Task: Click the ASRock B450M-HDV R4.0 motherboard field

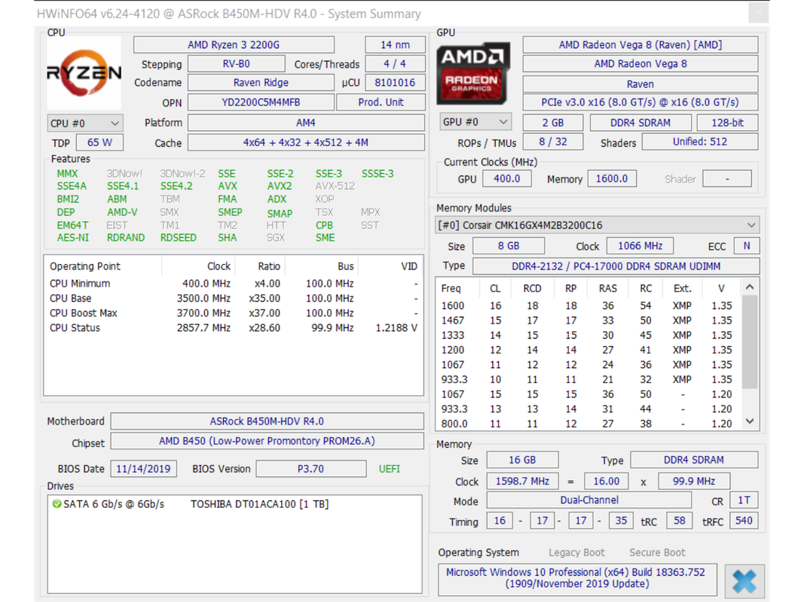Action: (267, 421)
